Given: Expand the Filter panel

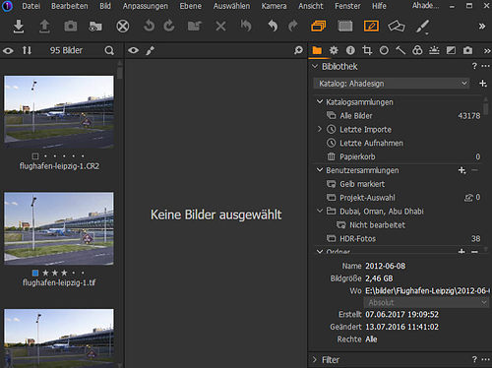Looking at the screenshot, I should click(315, 360).
